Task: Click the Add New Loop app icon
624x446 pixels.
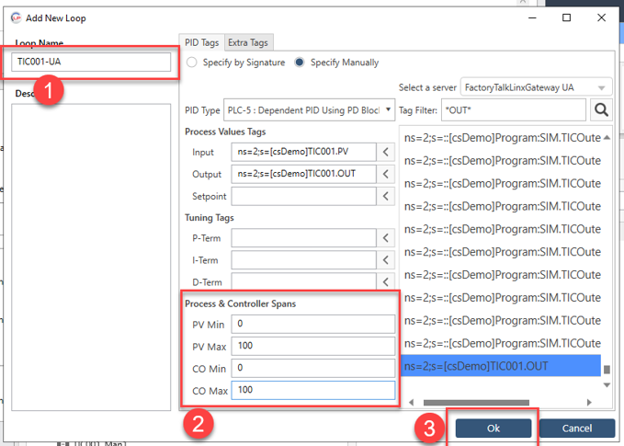Action: 16,17
